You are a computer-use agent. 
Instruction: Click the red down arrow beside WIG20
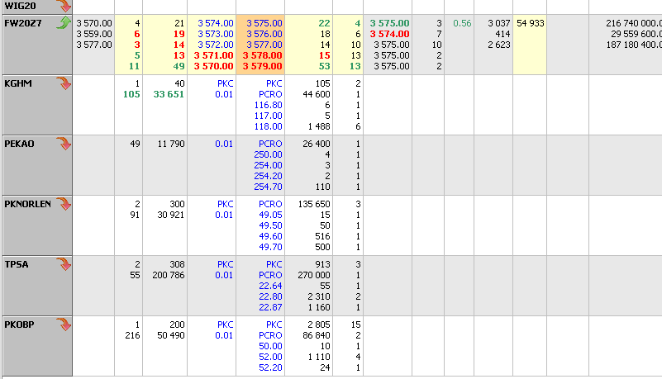pos(63,5)
